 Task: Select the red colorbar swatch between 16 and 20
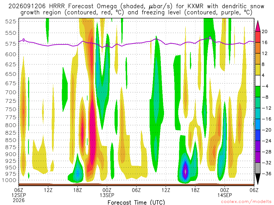[x=258, y=37]
